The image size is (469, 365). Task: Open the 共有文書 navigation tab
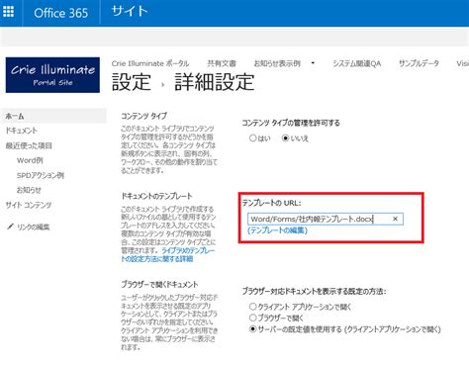coord(222,63)
